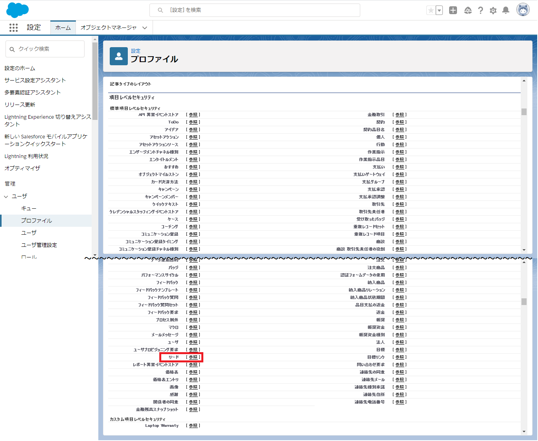Open 参照 link for 取引先
Viewport: 538px width, 441px height.
tap(400, 204)
